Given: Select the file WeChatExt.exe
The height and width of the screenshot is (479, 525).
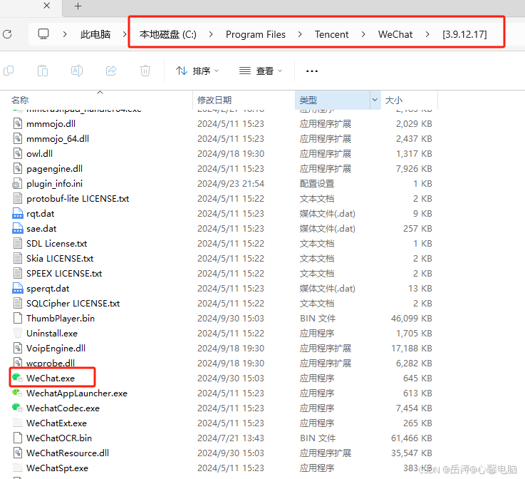Looking at the screenshot, I should [56, 423].
